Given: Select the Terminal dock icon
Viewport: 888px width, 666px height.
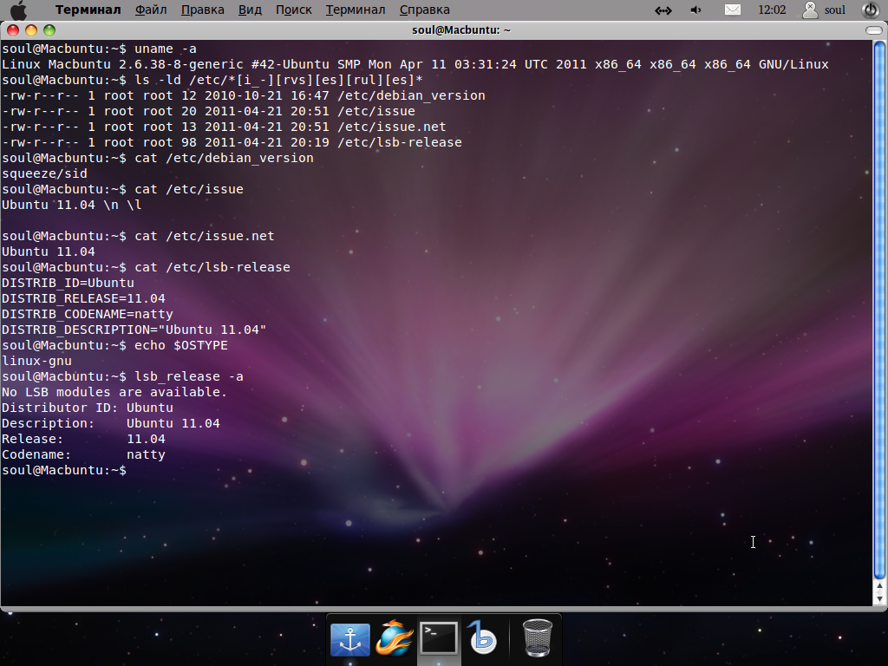Looking at the screenshot, I should (439, 638).
